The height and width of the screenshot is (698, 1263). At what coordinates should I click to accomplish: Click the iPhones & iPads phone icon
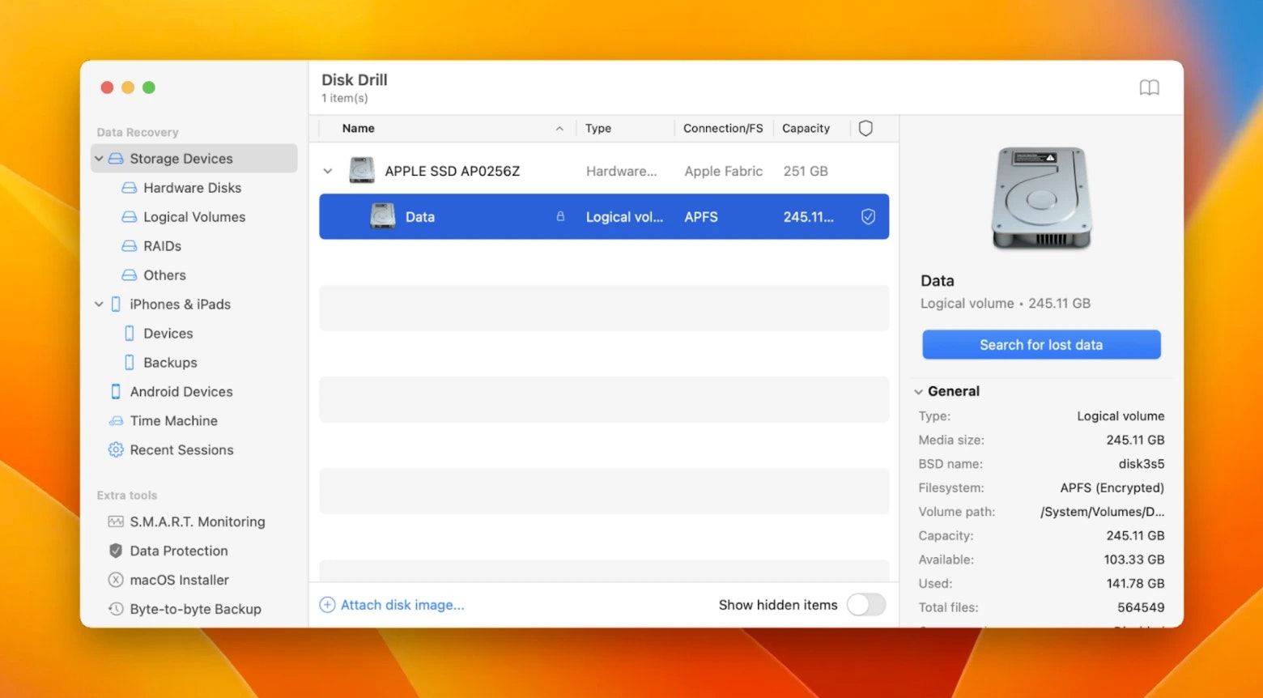pyautogui.click(x=116, y=304)
